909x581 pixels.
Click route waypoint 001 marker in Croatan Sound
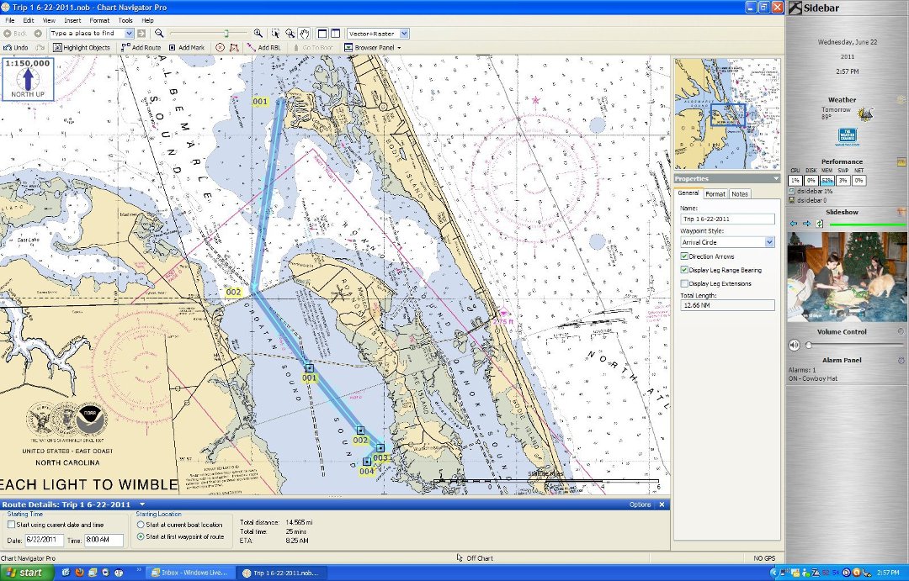coord(309,367)
